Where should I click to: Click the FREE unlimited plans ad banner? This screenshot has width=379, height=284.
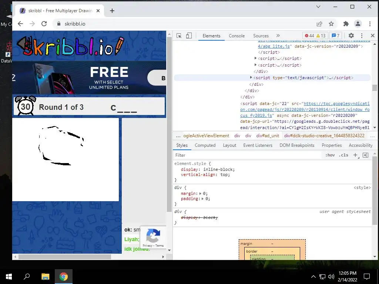coord(89,77)
